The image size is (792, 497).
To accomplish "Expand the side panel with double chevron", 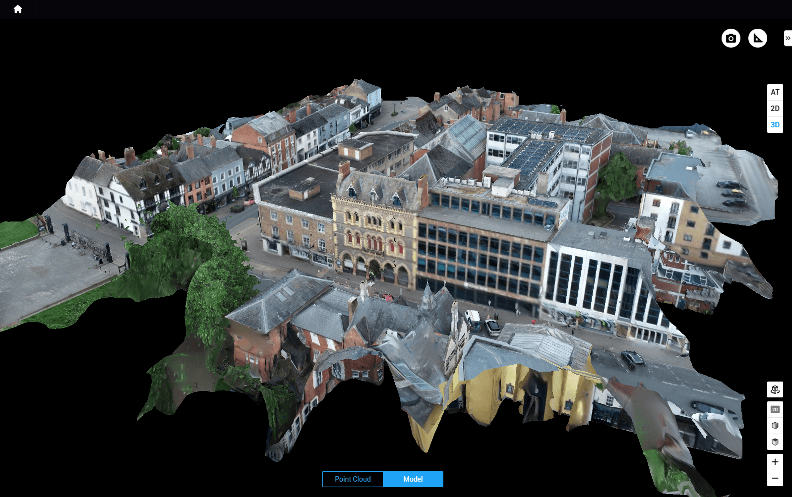I will [788, 38].
